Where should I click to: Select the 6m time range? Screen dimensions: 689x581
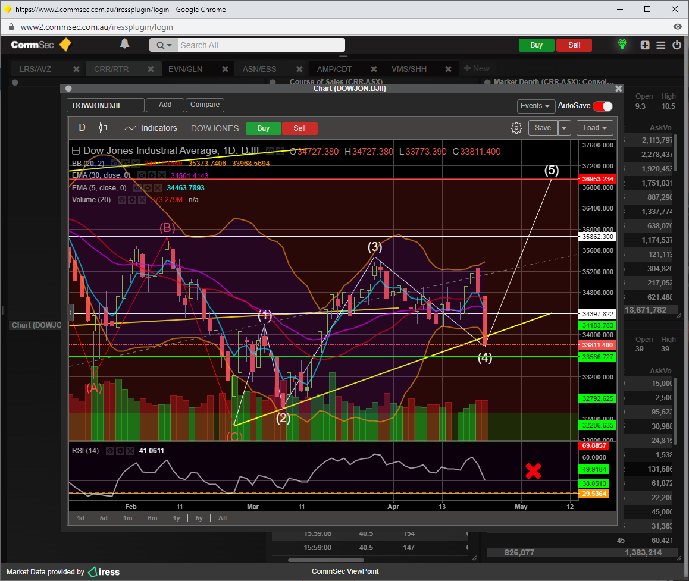tap(152, 518)
